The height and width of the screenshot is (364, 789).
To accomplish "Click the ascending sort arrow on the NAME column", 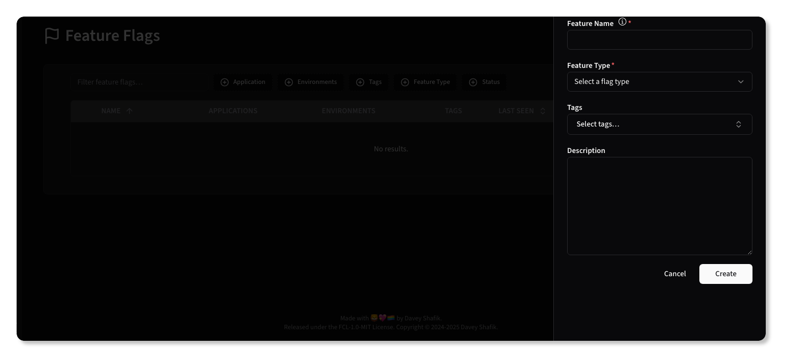I will click(x=129, y=110).
